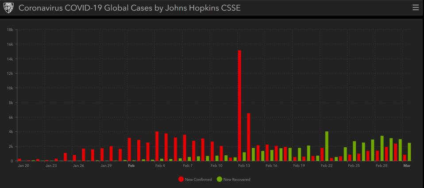Click the Feb 13 x-axis date label
424x188 pixels.
coord(244,166)
